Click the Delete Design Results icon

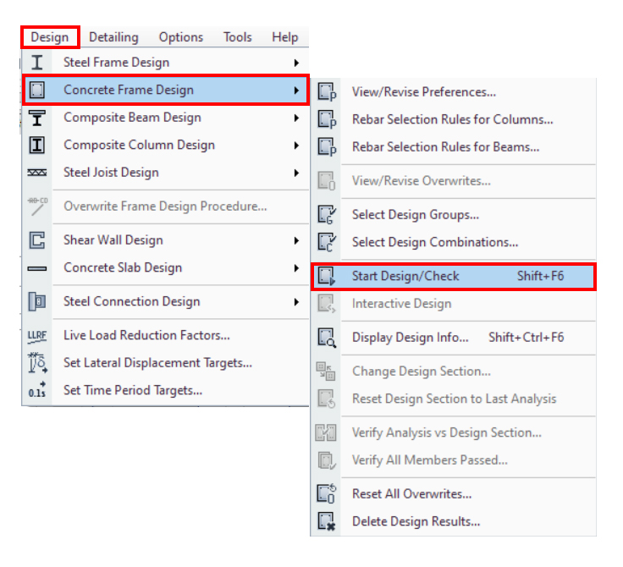coord(327,521)
